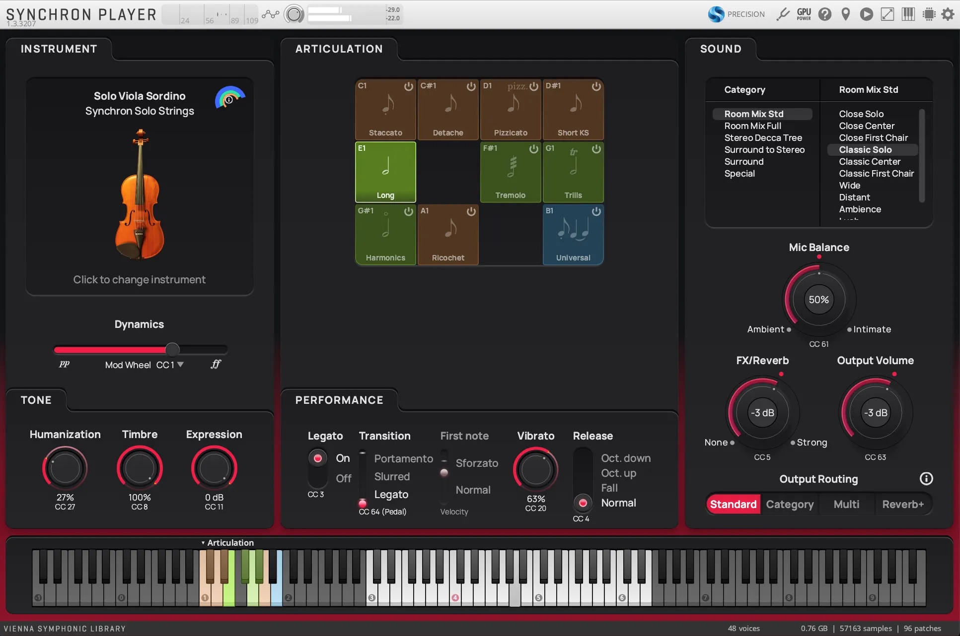Screen dimensions: 960x636
Task: Toggle power button on Staccato pad
Action: click(x=408, y=86)
